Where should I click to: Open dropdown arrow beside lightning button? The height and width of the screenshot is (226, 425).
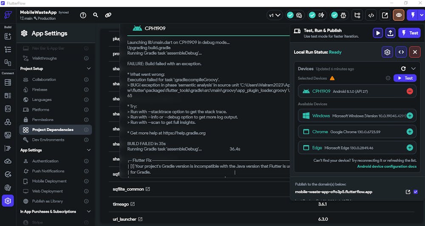click(x=422, y=15)
